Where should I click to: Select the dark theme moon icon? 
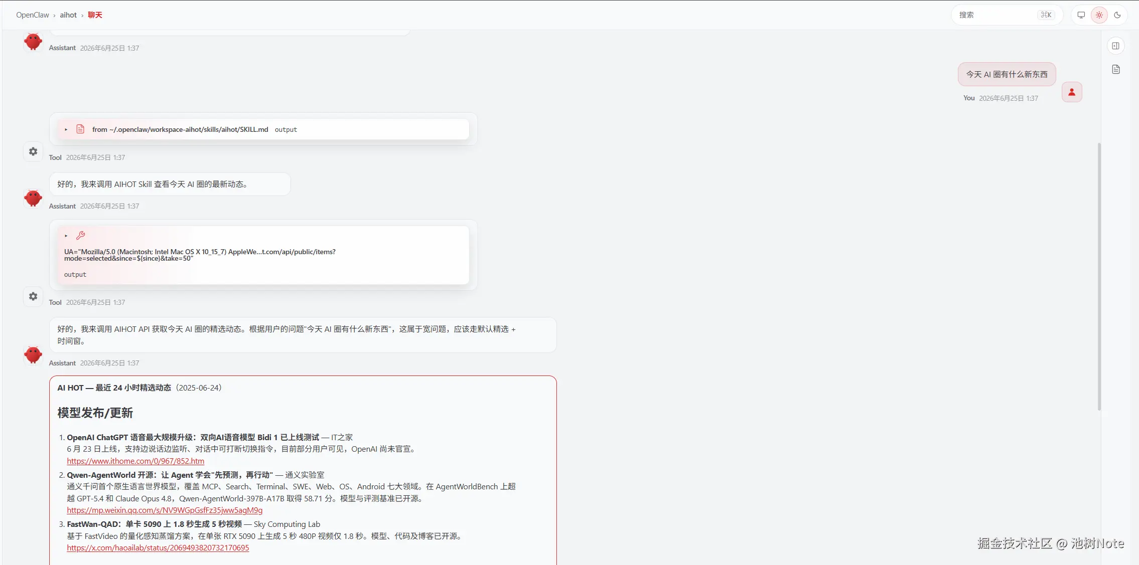click(1117, 15)
